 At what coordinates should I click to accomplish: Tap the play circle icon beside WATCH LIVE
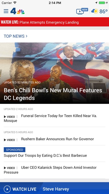pos(7,189)
